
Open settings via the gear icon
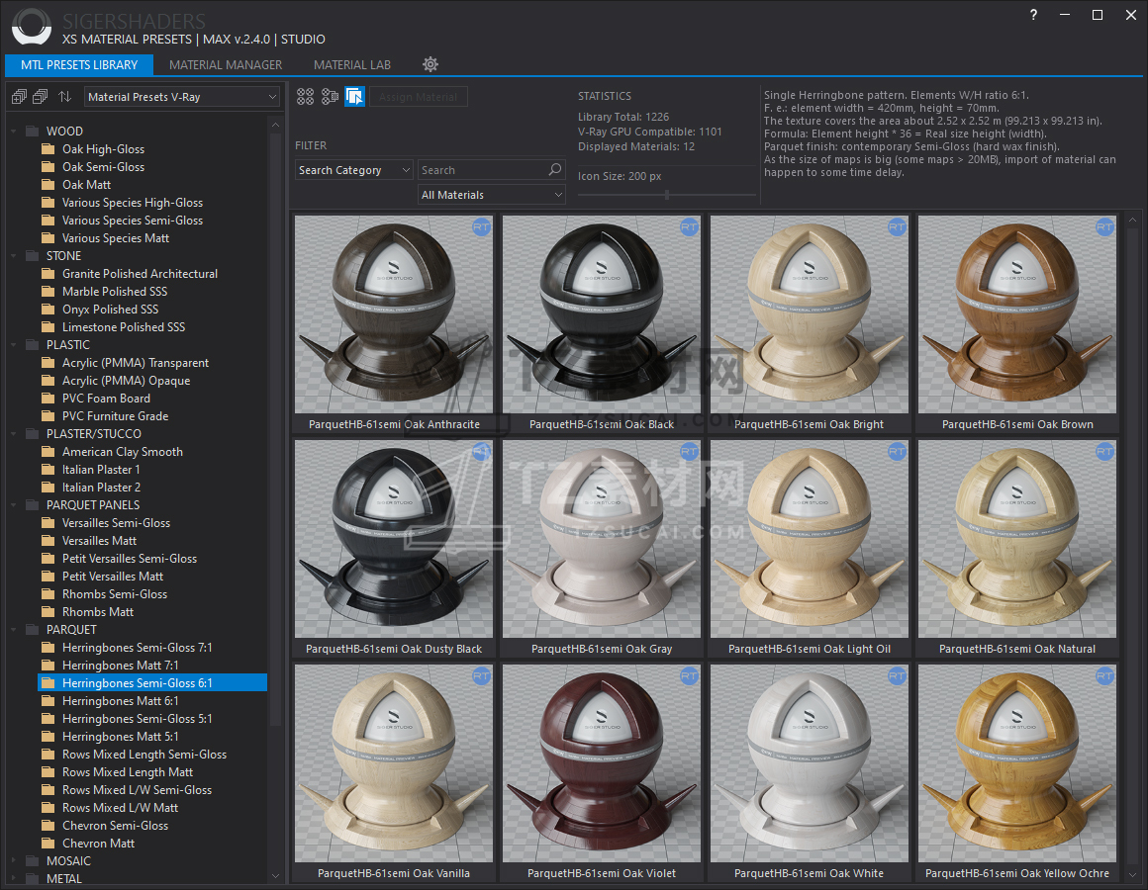point(430,64)
